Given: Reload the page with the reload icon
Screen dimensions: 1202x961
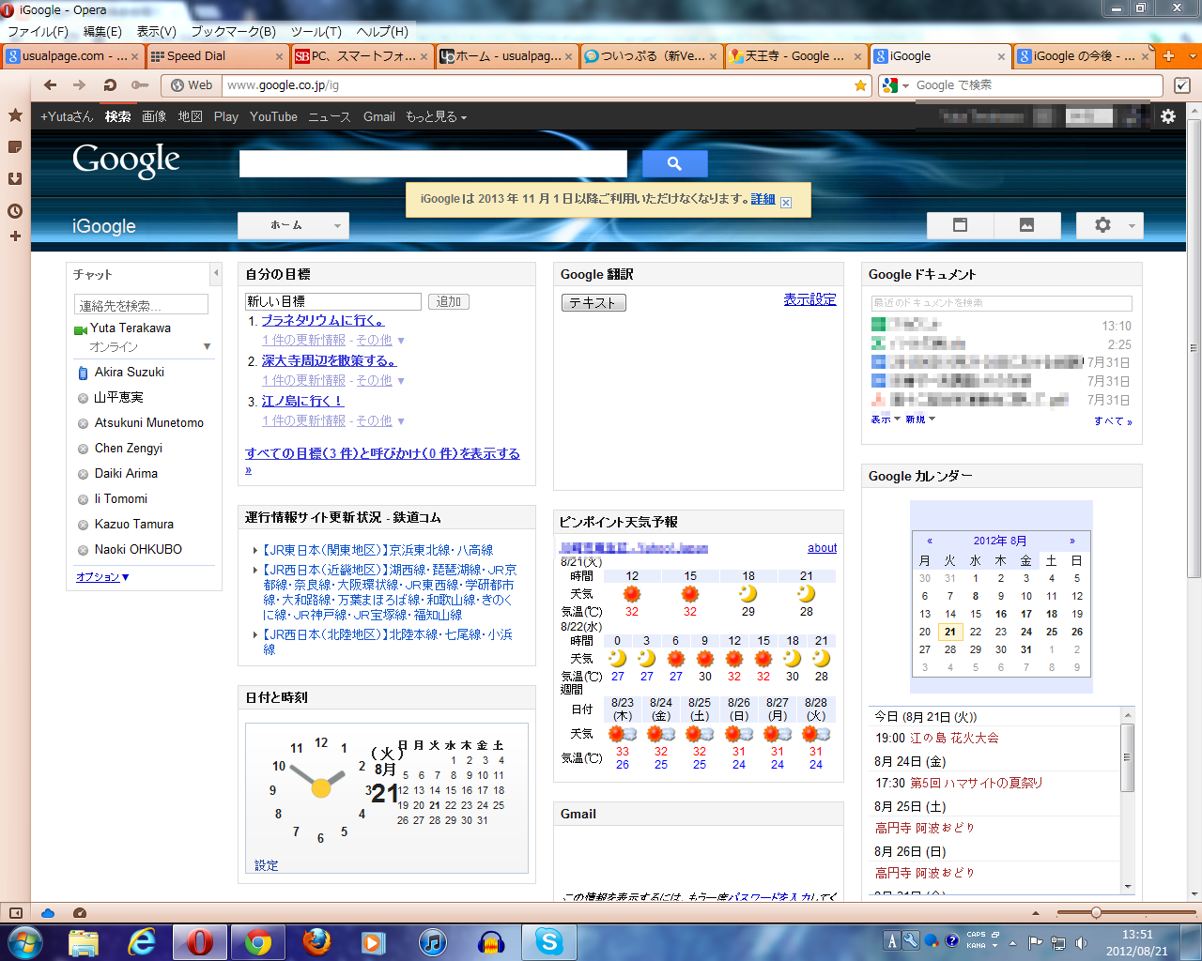Looking at the screenshot, I should 110,85.
